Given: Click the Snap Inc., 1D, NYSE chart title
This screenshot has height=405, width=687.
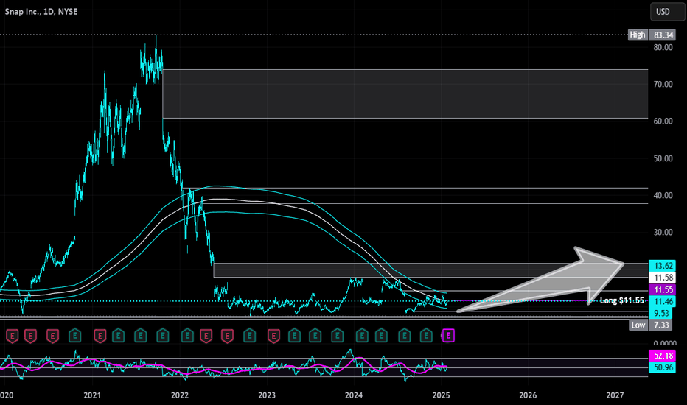Looking at the screenshot, I should click(41, 12).
